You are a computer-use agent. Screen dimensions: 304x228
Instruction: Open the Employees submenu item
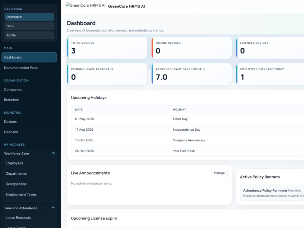coord(14,163)
